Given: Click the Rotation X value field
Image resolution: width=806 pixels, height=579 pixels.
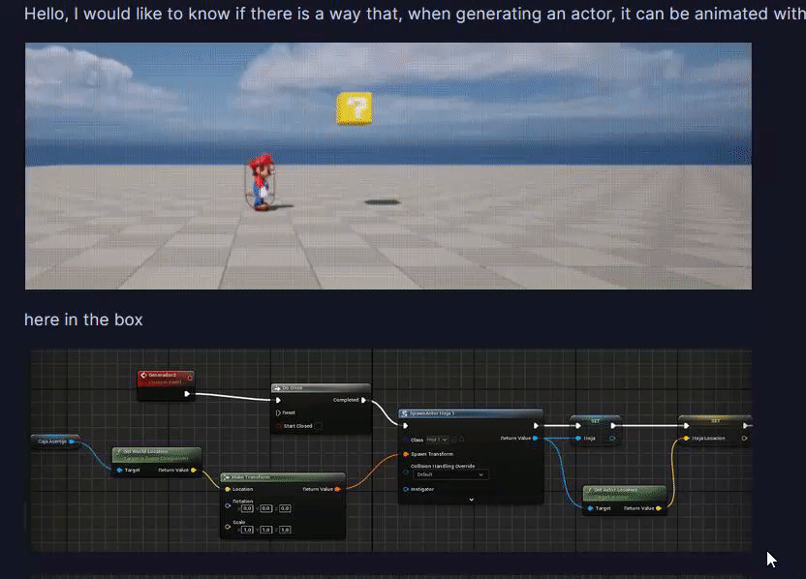Looking at the screenshot, I should click(x=247, y=508).
